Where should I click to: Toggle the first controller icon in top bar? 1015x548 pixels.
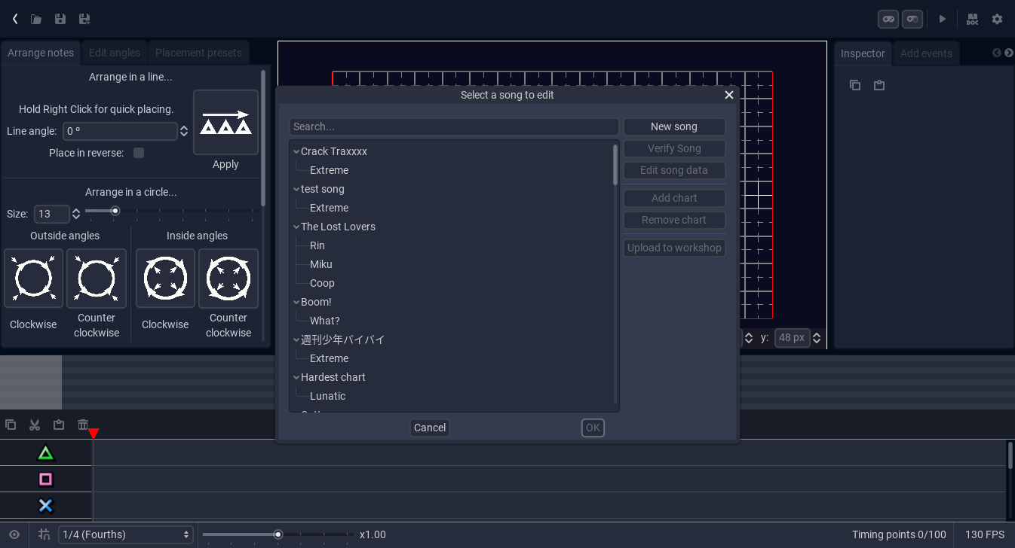click(x=888, y=19)
